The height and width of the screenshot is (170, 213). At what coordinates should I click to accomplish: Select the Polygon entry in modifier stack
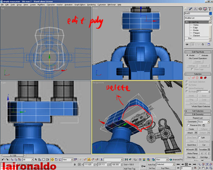tap(196, 33)
